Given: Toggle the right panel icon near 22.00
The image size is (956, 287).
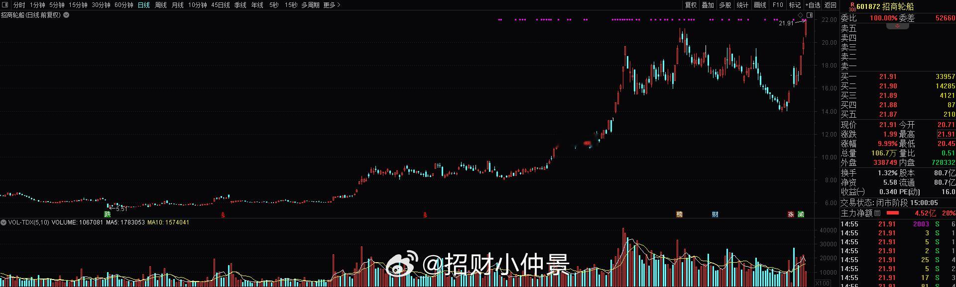Looking at the screenshot, I should [x=810, y=15].
